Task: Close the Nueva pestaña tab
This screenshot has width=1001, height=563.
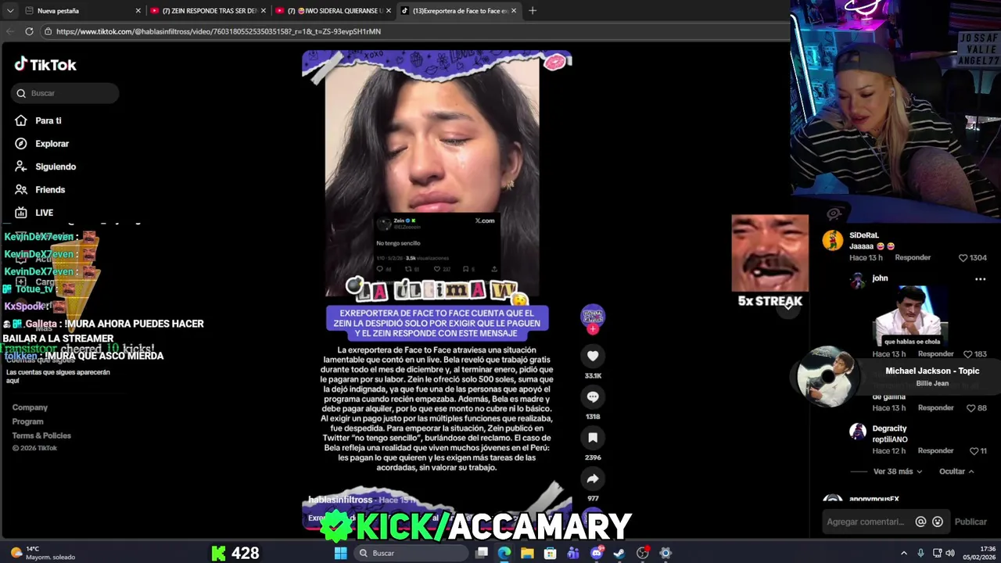Action: (138, 11)
